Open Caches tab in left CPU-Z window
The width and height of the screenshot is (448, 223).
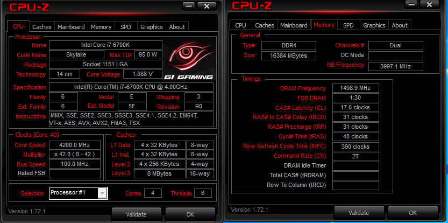click(42, 27)
